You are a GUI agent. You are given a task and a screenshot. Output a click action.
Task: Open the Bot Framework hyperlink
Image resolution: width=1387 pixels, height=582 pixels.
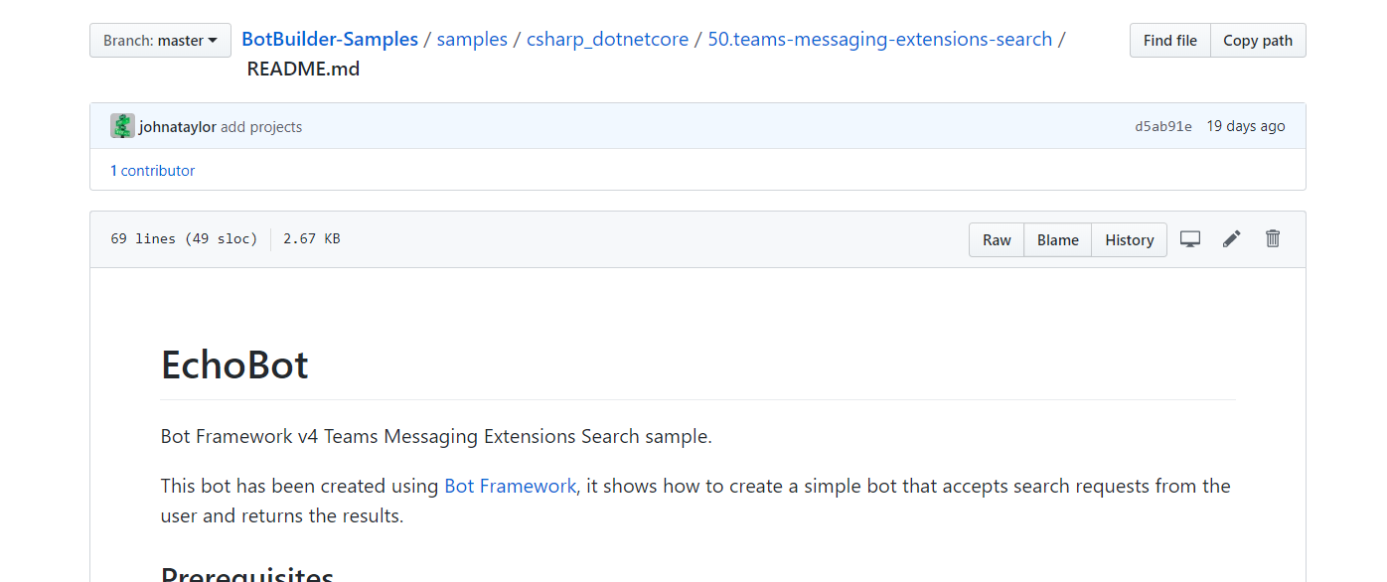click(510, 486)
